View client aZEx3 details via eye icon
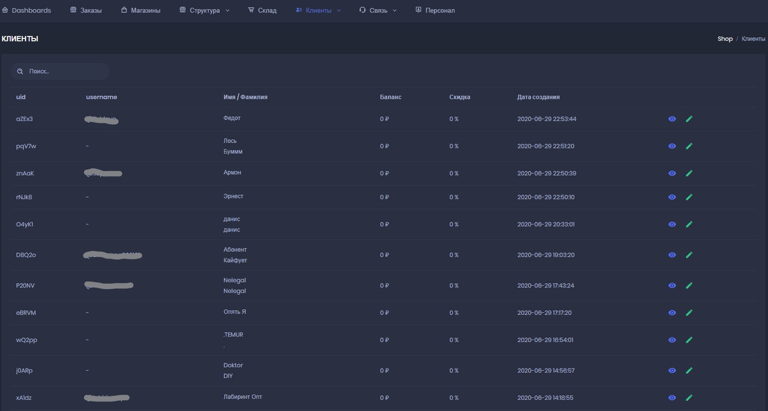Viewport: 768px width, 411px height. [x=672, y=119]
